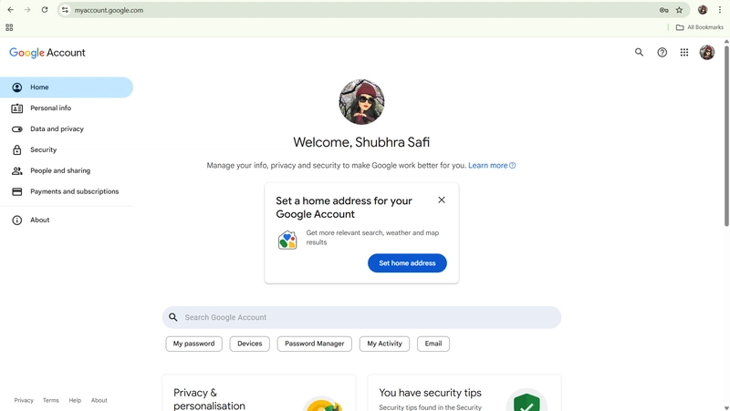Bookmark this page with the star icon

pyautogui.click(x=679, y=10)
